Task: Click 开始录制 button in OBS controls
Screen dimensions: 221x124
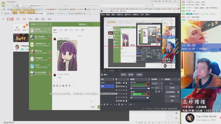Action: (x=172, y=88)
